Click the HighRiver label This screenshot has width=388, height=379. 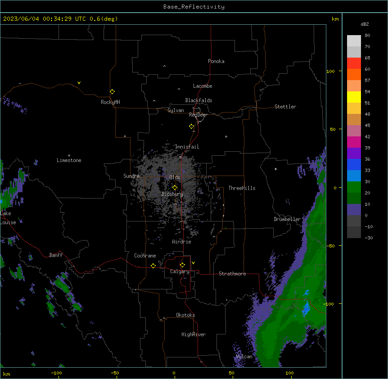[x=194, y=334]
